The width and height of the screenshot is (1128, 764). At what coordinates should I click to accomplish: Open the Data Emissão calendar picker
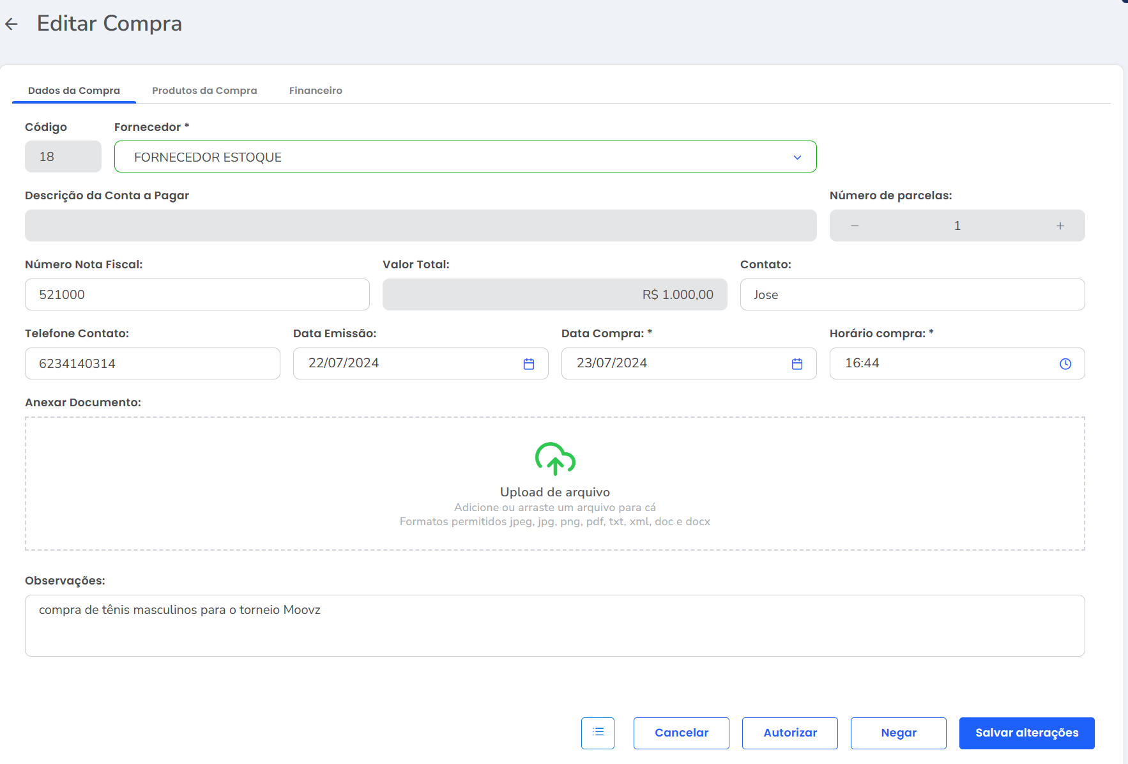tap(528, 363)
